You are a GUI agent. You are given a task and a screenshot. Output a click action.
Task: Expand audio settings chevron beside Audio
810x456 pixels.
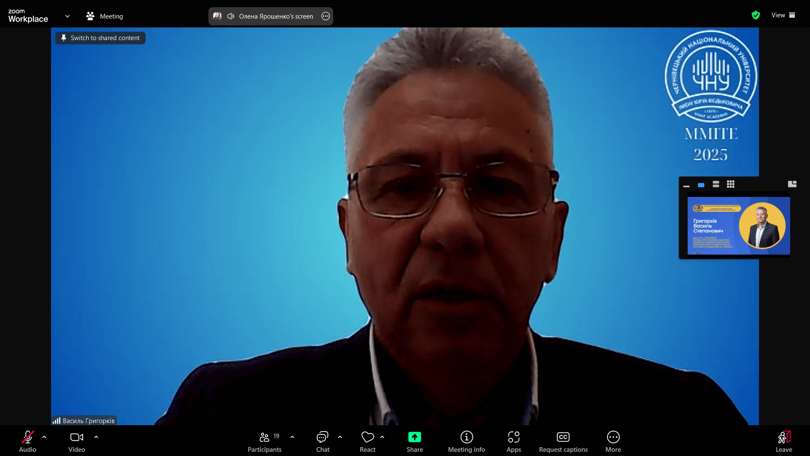point(44,437)
